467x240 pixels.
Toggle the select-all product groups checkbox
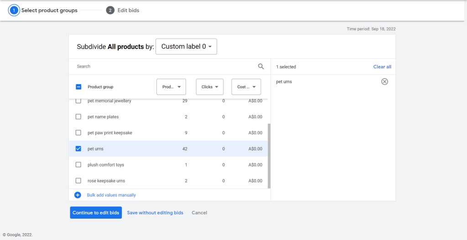[x=78, y=87]
